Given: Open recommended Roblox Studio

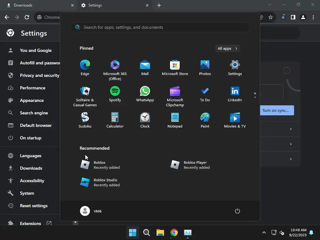Looking at the screenshot, I should coord(100,182).
